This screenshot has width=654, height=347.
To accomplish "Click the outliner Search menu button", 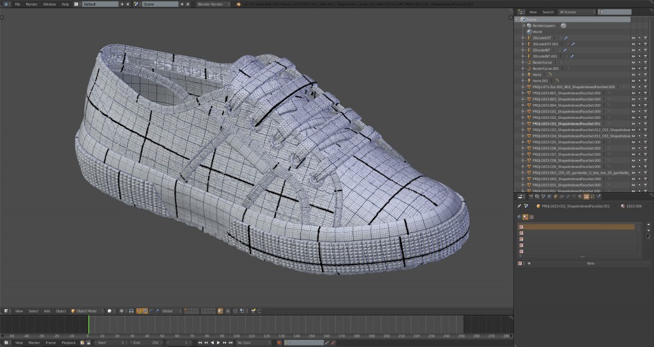I will coord(548,12).
